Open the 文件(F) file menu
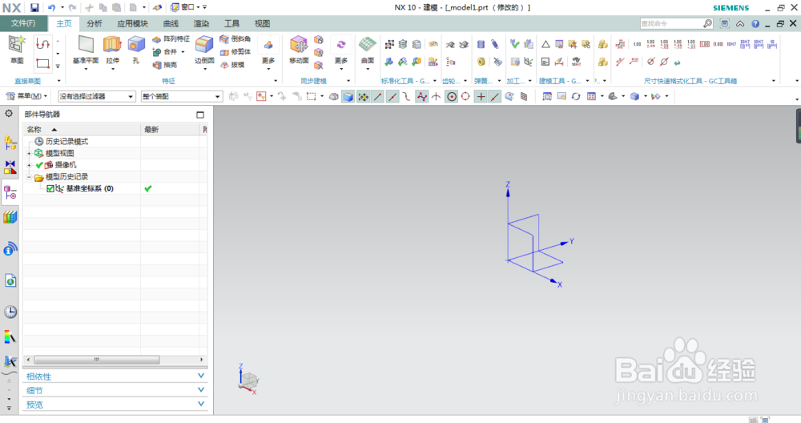Screen dimensions: 801x423 point(23,23)
